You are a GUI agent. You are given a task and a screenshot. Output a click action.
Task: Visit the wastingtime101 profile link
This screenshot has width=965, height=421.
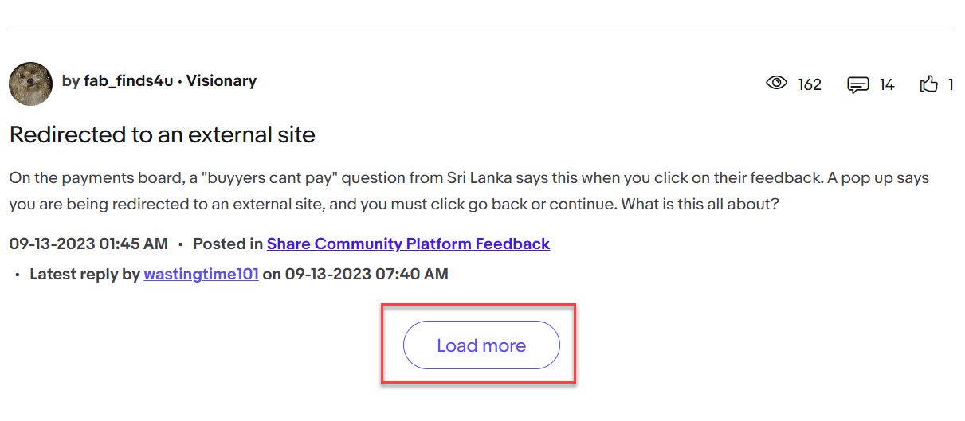201,274
